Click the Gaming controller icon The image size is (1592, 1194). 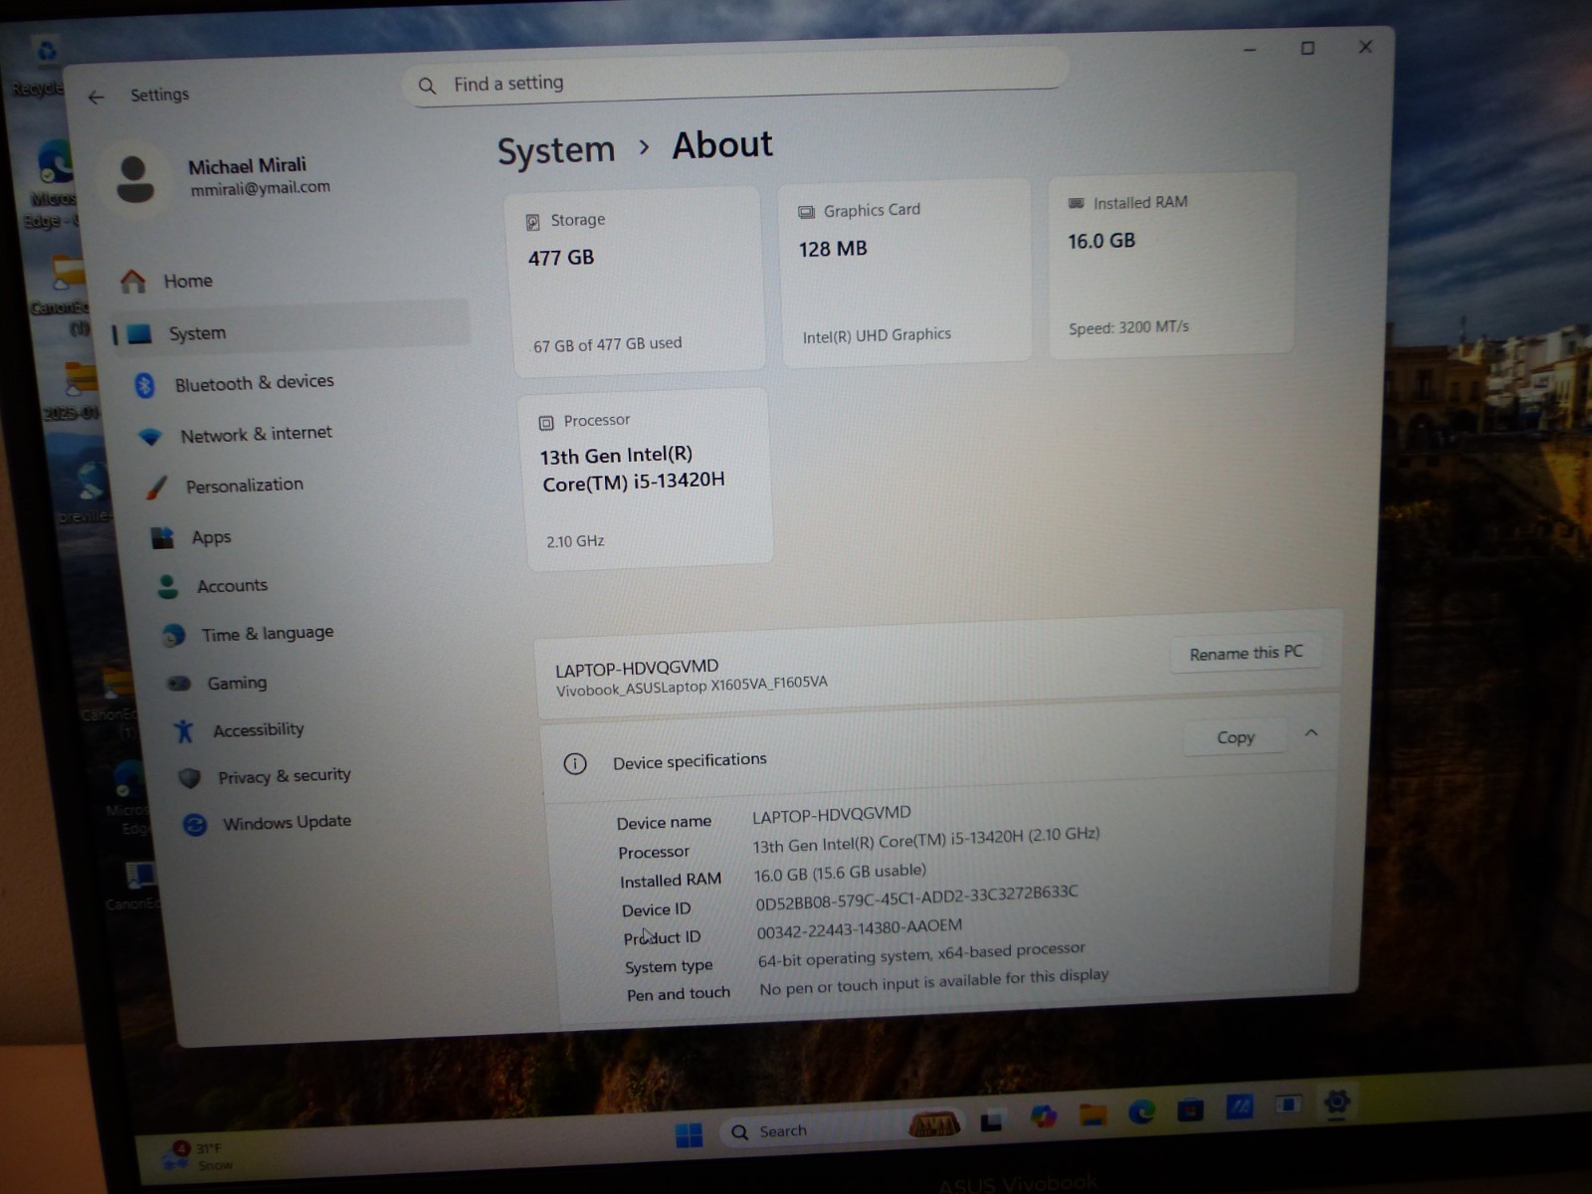(x=179, y=684)
